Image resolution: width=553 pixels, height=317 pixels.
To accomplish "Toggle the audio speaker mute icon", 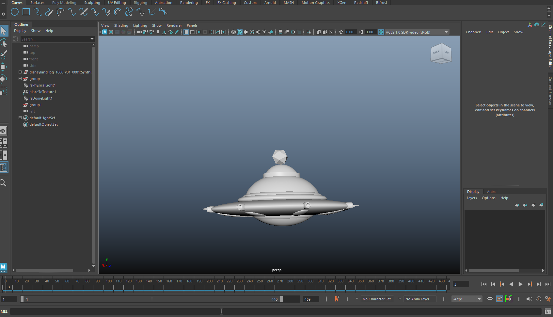I will point(529,299).
